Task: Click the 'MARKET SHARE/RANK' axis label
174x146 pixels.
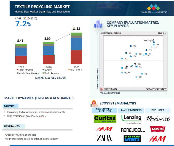Action: [98, 79]
